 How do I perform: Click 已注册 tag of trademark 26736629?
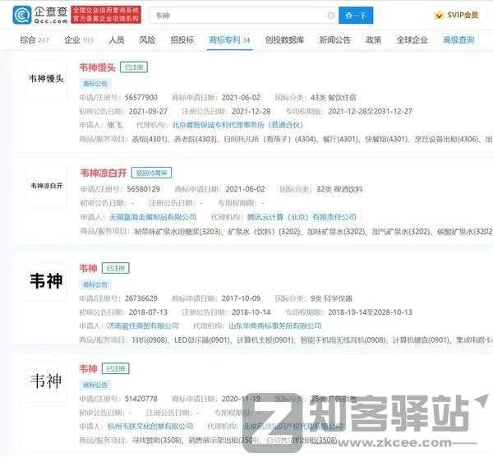point(116,268)
